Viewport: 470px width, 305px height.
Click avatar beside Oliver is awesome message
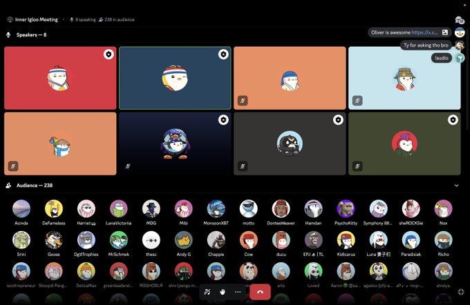pyautogui.click(x=460, y=32)
